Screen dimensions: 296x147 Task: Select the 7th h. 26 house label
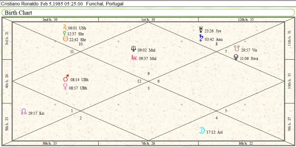[148, 143]
